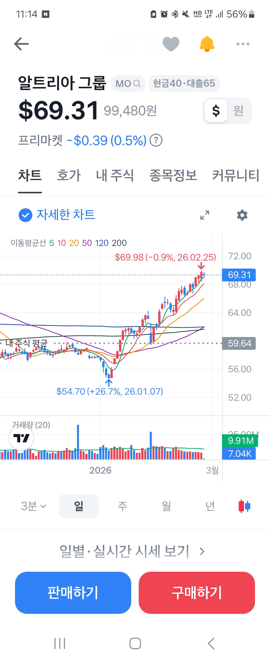Tap the yellow bell alert icon
Image resolution: width=270 pixels, height=662 pixels.
click(207, 44)
